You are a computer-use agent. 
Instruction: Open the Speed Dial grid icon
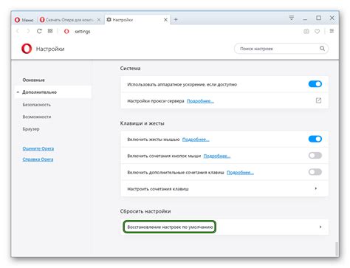50,31
